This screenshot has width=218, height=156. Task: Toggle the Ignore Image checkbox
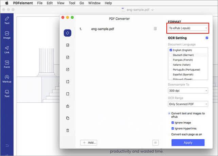tap(173, 123)
